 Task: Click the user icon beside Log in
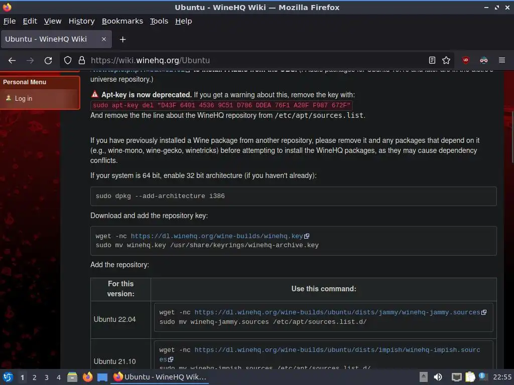tap(9, 98)
